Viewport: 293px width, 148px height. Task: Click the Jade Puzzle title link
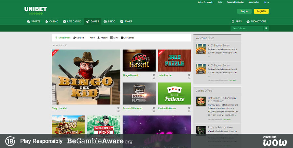[x=165, y=76]
